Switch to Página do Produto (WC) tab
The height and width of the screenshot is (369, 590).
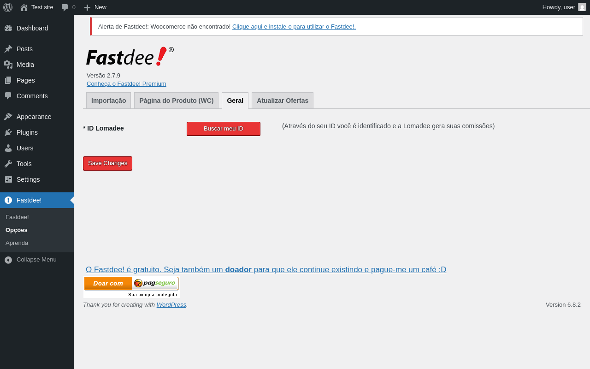(176, 101)
